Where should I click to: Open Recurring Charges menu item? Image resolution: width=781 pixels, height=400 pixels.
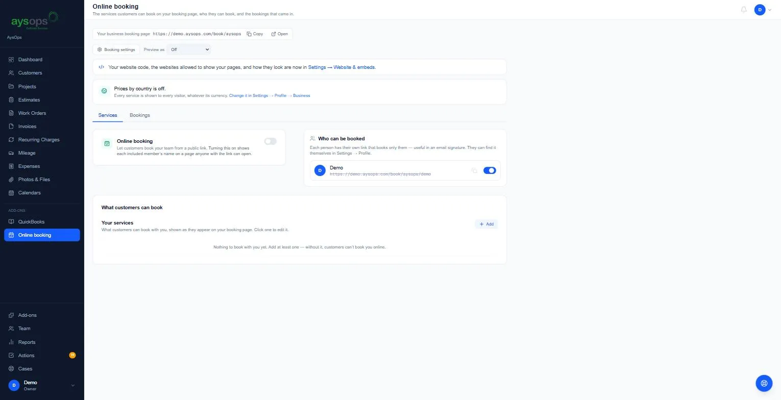42,139
